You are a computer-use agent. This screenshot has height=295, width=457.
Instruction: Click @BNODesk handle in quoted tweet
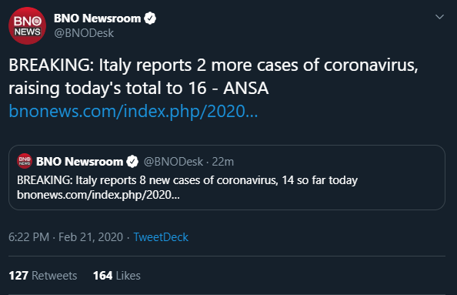tap(173, 161)
